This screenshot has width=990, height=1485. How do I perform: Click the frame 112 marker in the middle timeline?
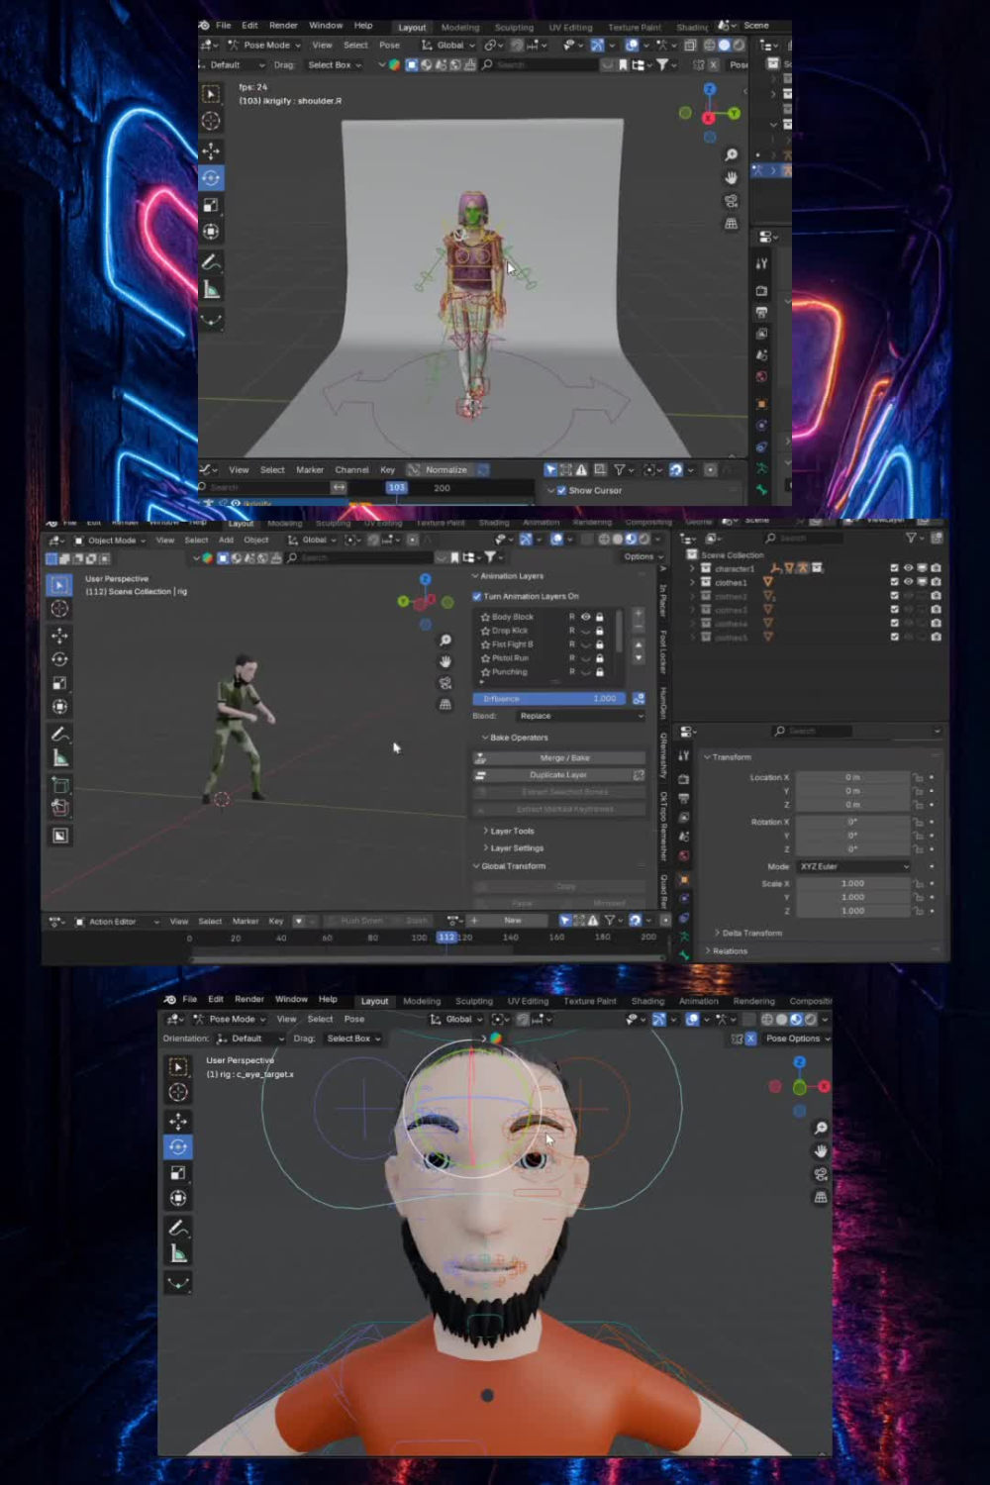click(446, 938)
